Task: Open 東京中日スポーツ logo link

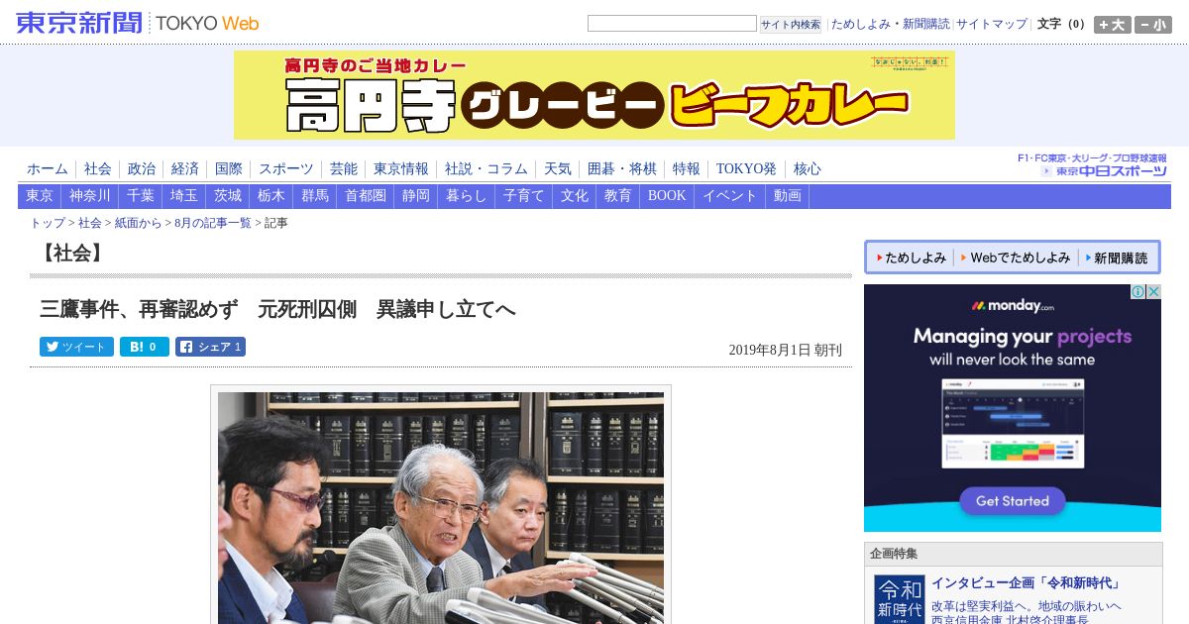Action: point(1104,170)
